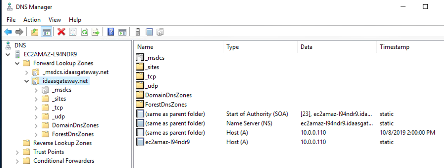
Task: Open the Action menu
Action: click(32, 20)
